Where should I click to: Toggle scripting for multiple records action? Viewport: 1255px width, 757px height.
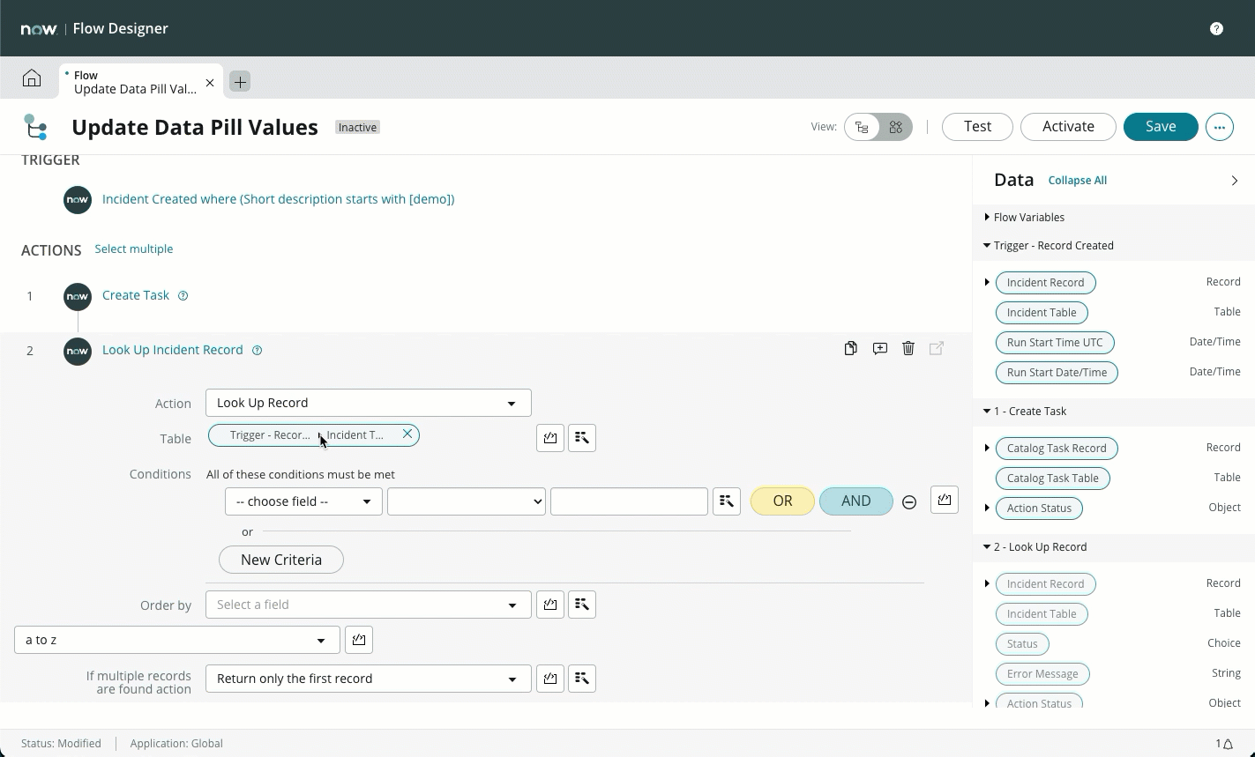(x=550, y=679)
